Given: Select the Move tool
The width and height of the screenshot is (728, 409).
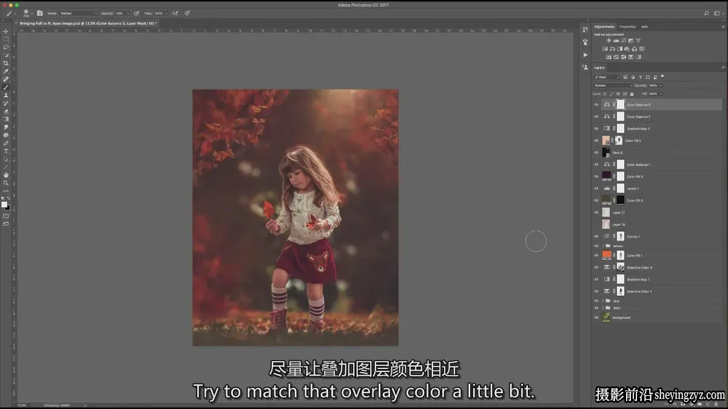Looking at the screenshot, I should click(x=6, y=32).
